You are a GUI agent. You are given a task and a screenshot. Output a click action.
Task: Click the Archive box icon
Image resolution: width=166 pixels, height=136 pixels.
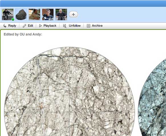click(x=88, y=26)
